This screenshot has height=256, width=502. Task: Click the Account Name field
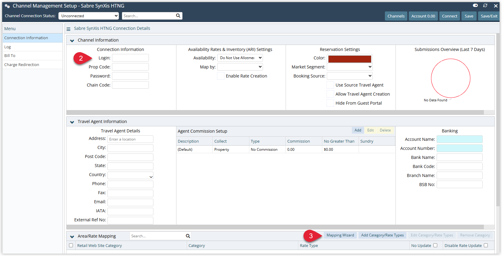(460, 139)
